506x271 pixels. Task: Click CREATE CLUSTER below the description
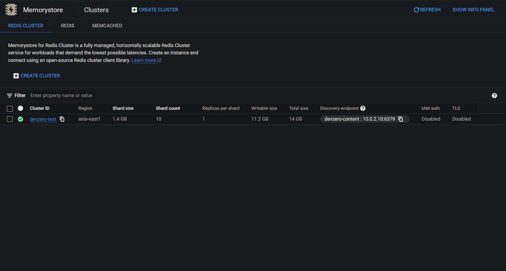pos(37,76)
